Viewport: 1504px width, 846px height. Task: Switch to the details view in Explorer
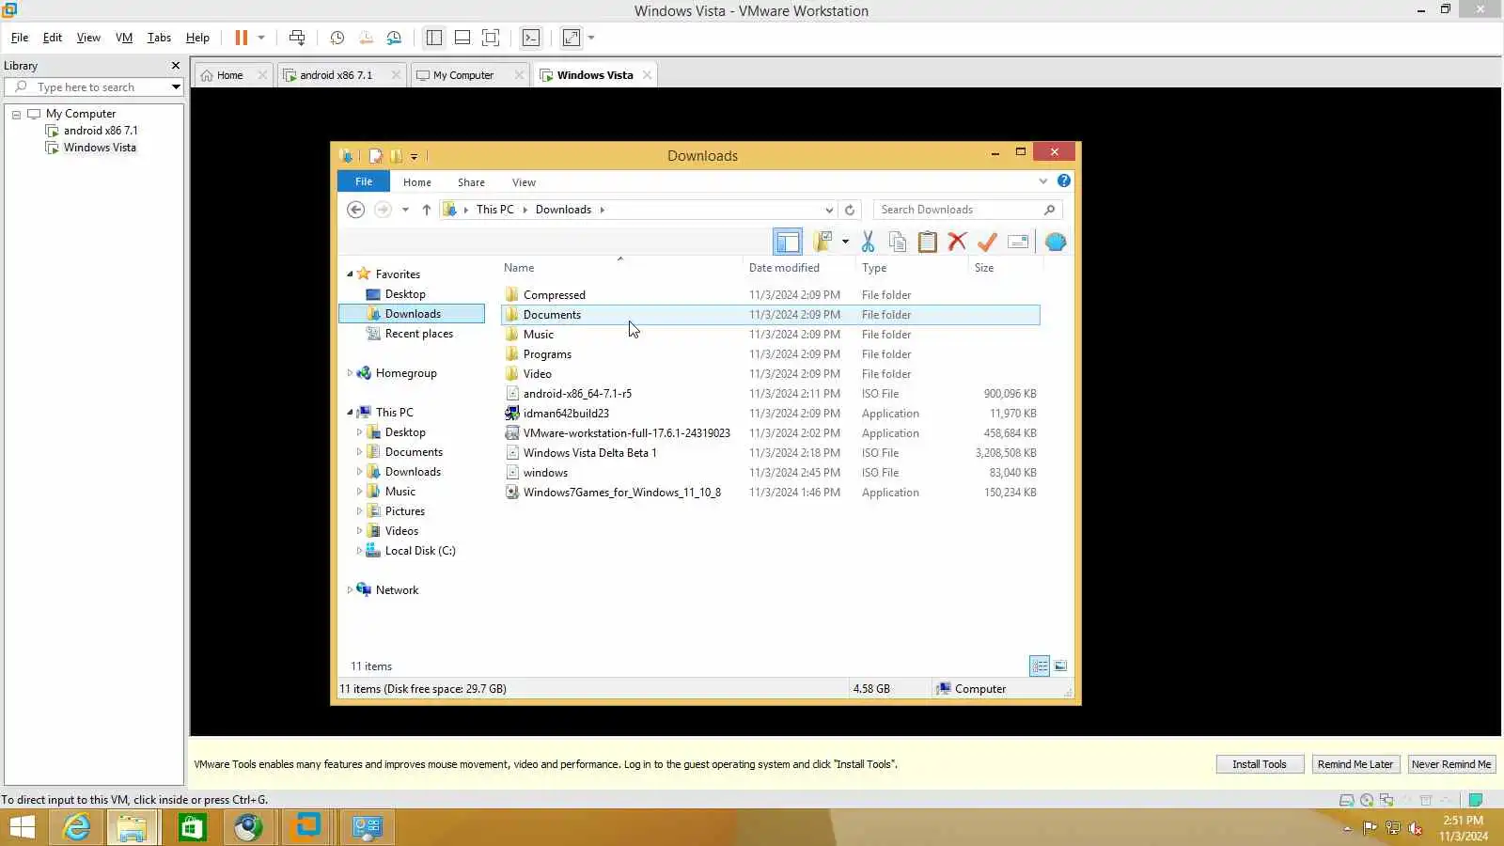coord(1040,666)
